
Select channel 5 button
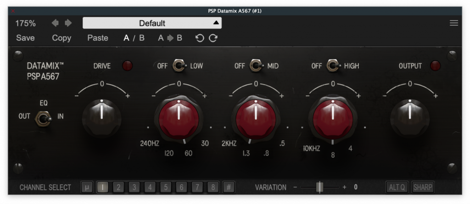coord(165,187)
